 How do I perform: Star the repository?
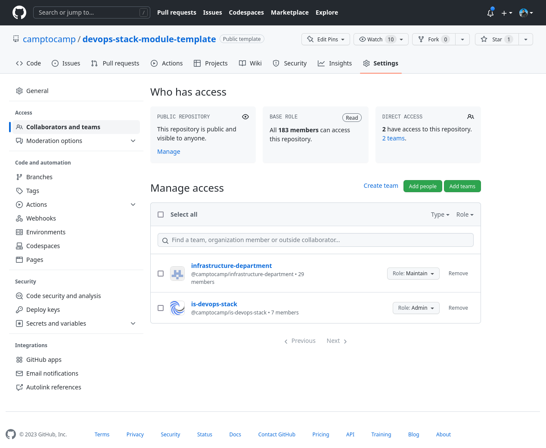[x=497, y=39]
